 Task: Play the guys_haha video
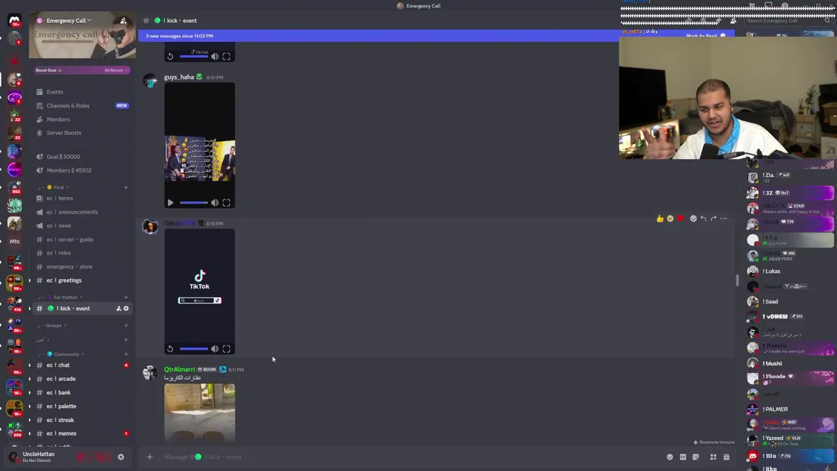(170, 203)
